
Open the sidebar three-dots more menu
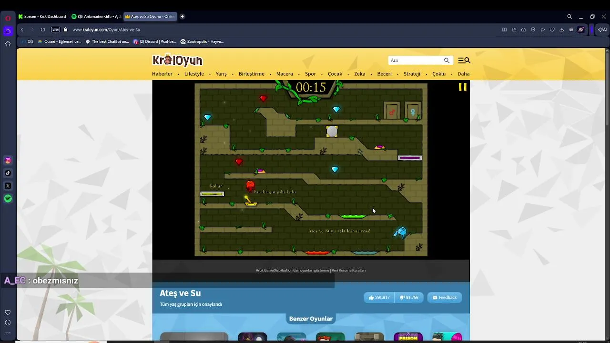8,333
